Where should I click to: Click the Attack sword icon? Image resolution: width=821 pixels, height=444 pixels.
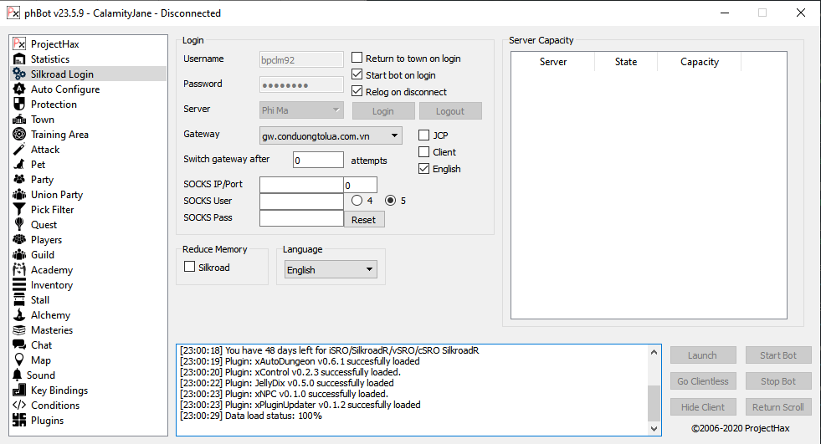coord(20,150)
